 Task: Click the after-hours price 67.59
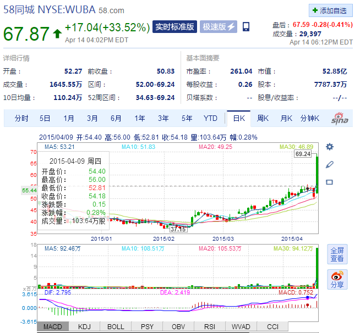(x=301, y=25)
